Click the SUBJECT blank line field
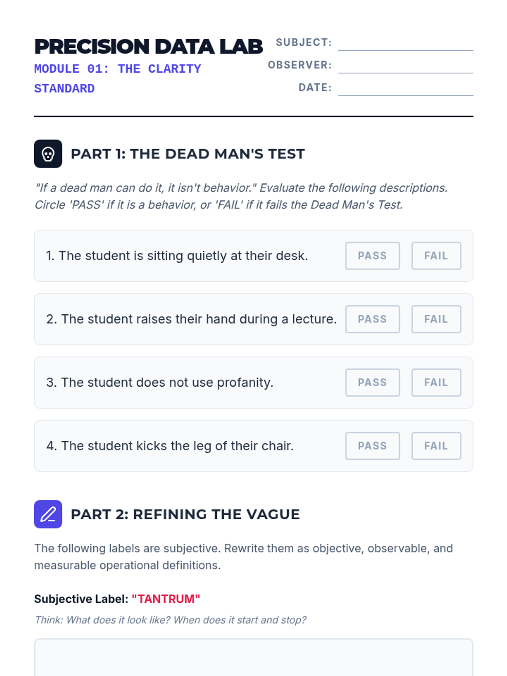 click(x=406, y=43)
